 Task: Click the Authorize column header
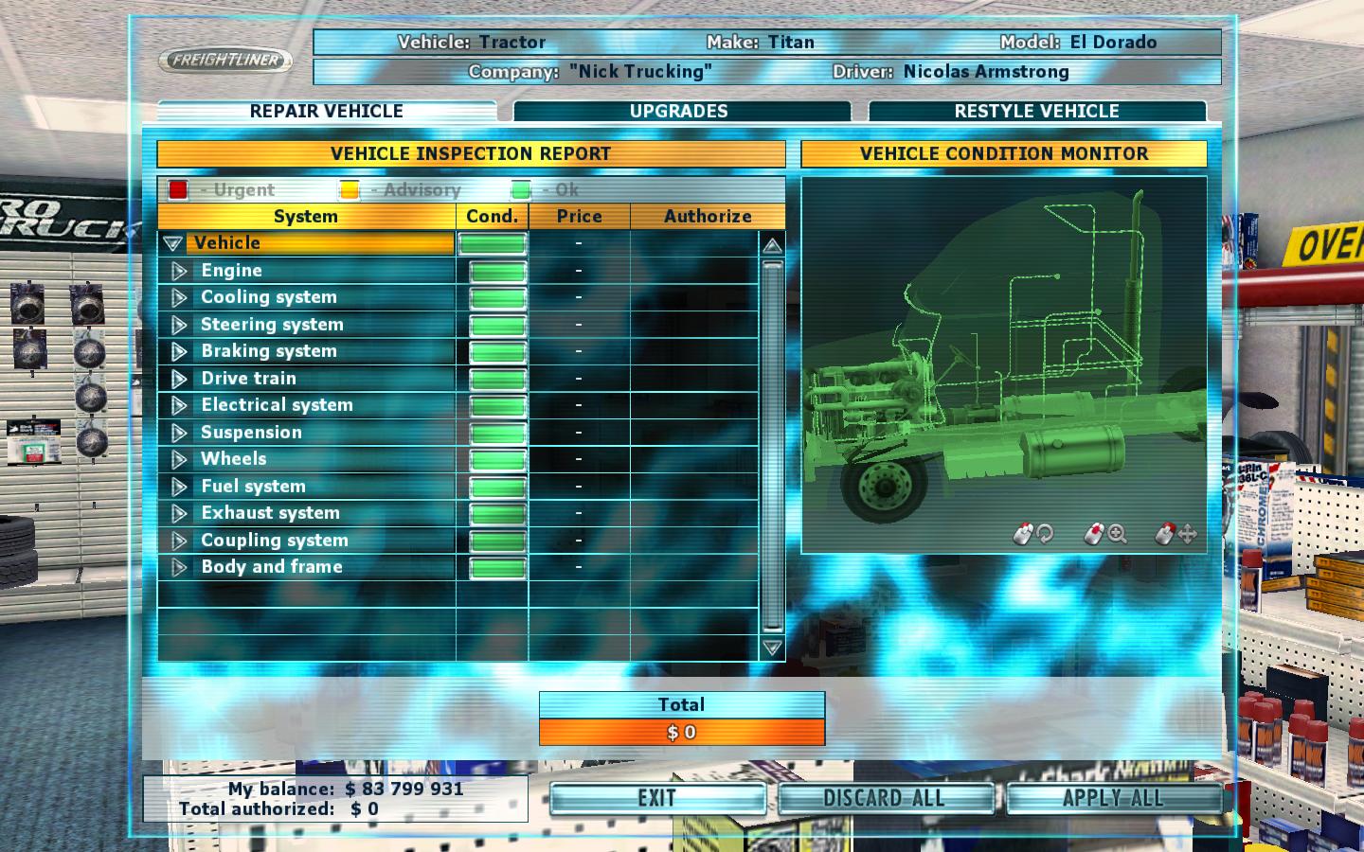[x=708, y=216]
